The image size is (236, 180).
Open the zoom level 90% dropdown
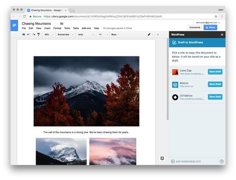point(48,35)
